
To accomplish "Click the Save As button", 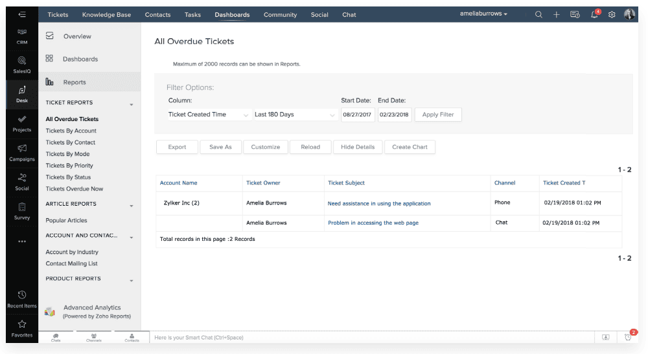I will 220,147.
